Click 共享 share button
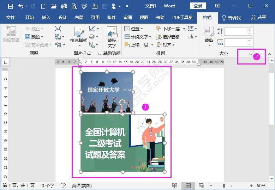This screenshot has height=190, width=275. [x=259, y=17]
